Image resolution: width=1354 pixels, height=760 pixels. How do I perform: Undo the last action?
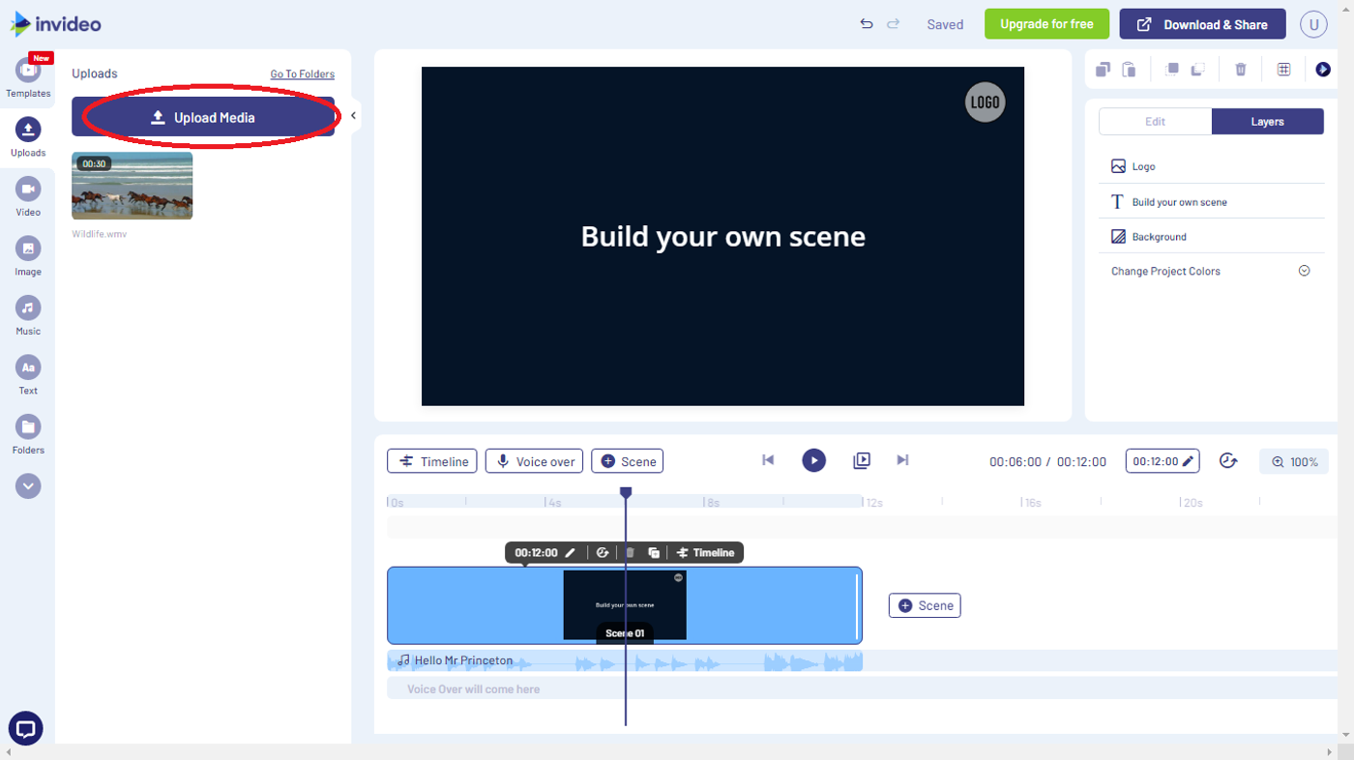point(866,23)
